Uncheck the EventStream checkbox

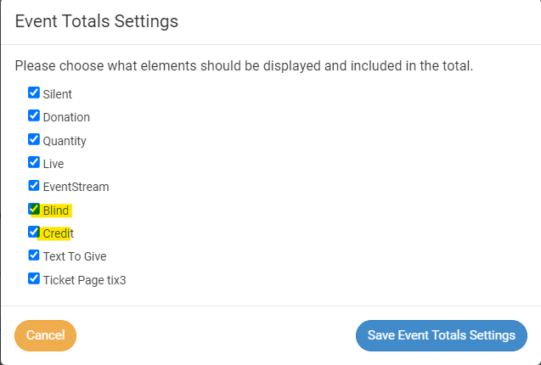click(x=34, y=185)
